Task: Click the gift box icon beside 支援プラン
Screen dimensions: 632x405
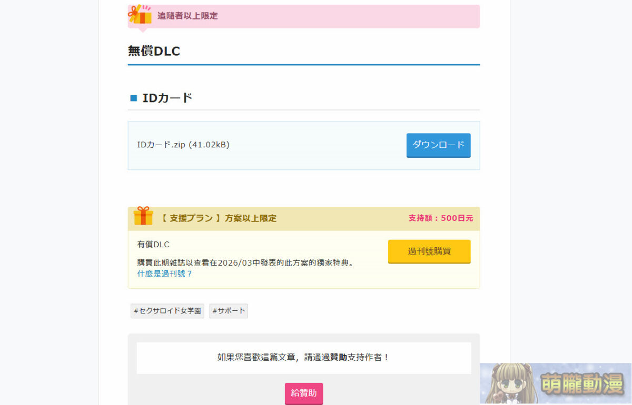Action: (143, 216)
